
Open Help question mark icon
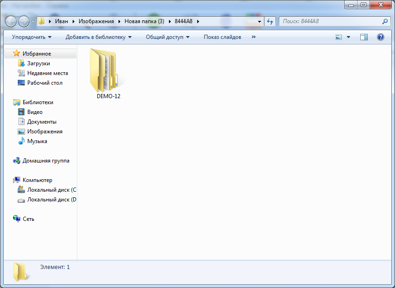coord(380,37)
